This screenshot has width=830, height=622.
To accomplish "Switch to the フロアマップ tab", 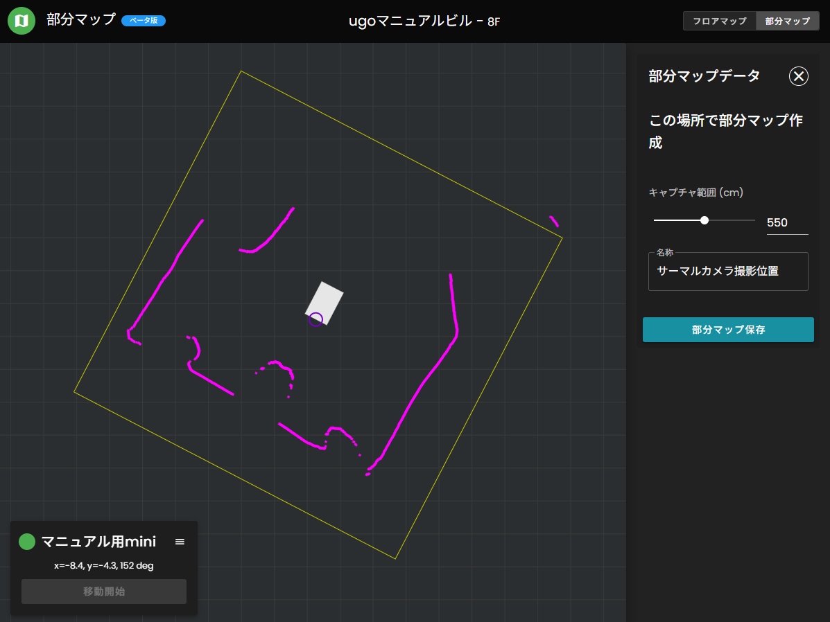I will pos(719,21).
